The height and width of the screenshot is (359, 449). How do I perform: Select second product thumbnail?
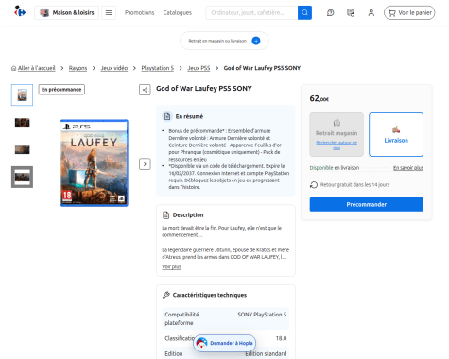click(x=22, y=122)
